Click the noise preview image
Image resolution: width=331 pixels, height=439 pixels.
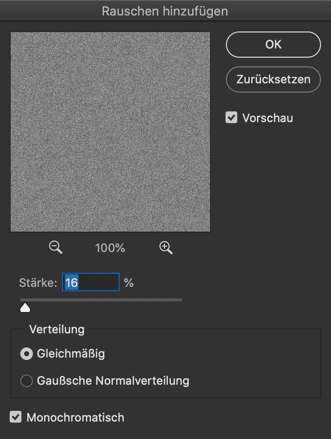(x=110, y=132)
